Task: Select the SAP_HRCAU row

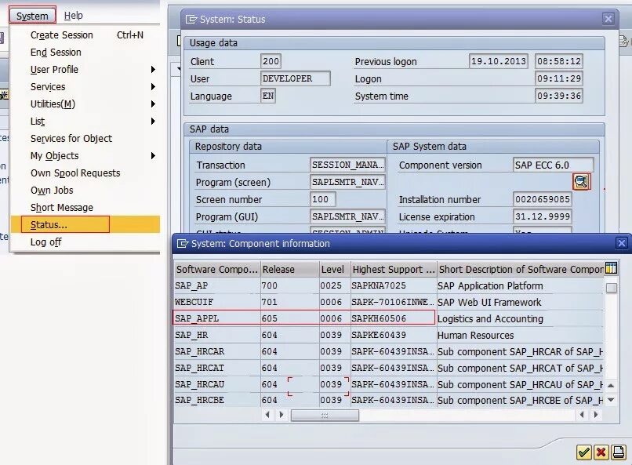Action: [389, 384]
